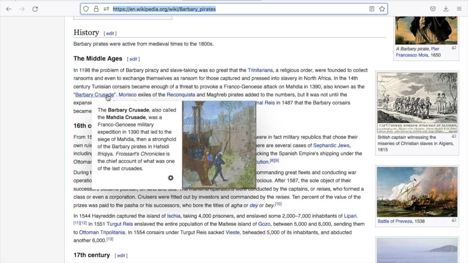Open the Lipari link
Image resolution: width=468 pixels, height=263 pixels.
(350, 216)
